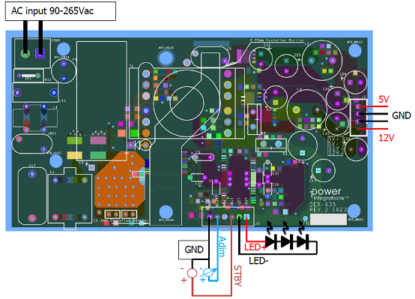This screenshot has width=415, height=299.
Task: Click the first LED diode symbol
Action: pyautogui.click(x=270, y=241)
